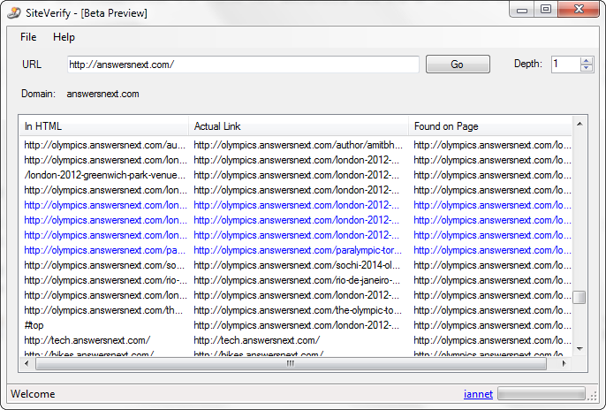This screenshot has width=606, height=410.
Task: Click the Depth value field
Action: coord(565,65)
